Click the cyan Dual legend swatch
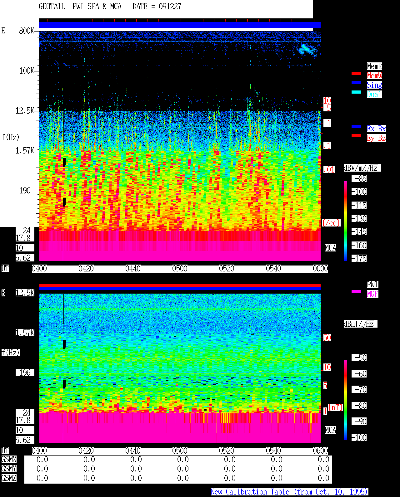 [356, 92]
